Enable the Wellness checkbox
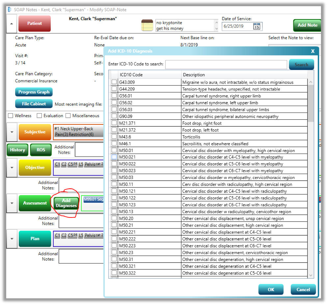 click(11, 115)
